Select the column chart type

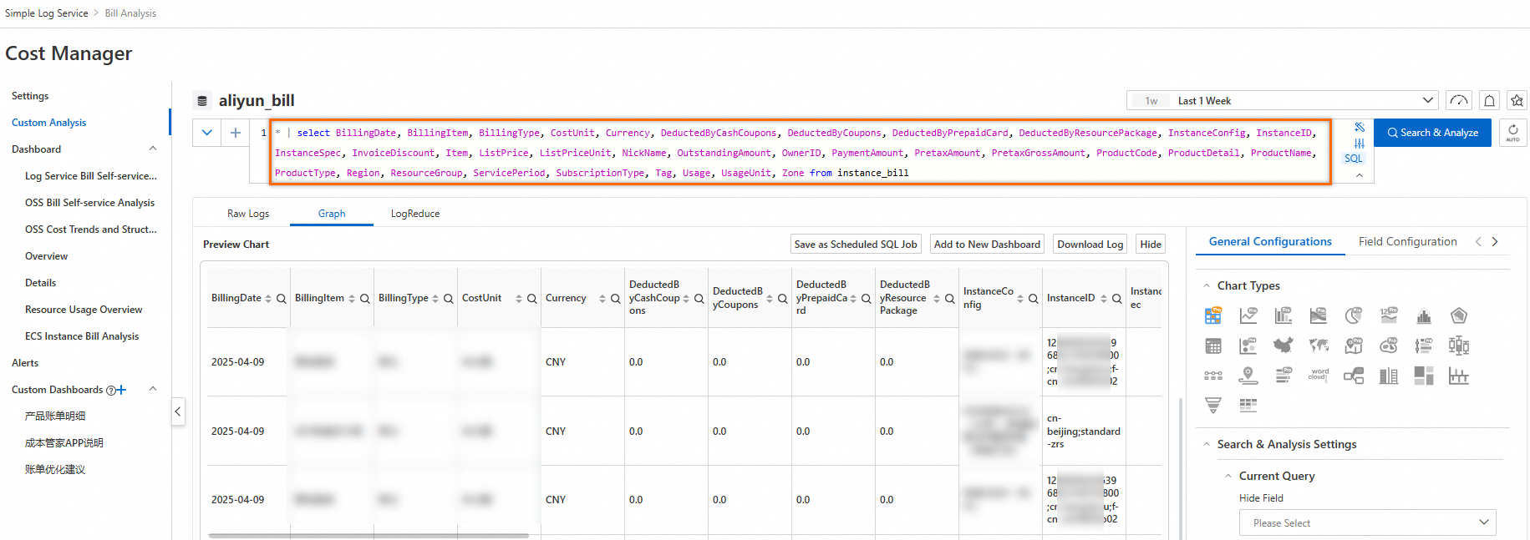(1283, 315)
